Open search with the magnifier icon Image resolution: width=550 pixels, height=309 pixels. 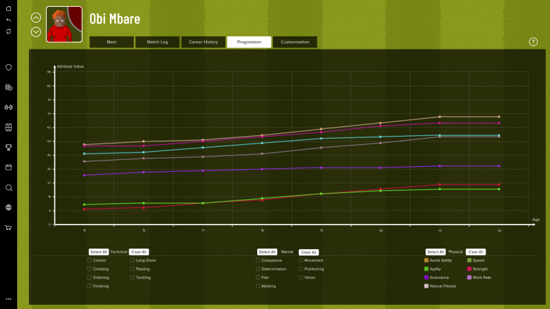click(8, 187)
